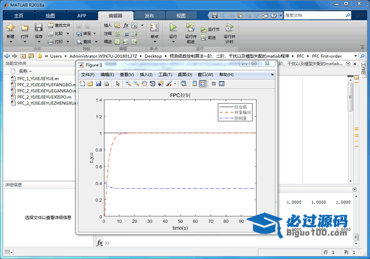Expand the Compare (比较) dropdown arrow
This screenshot has width=370, height=259.
coord(68,34)
